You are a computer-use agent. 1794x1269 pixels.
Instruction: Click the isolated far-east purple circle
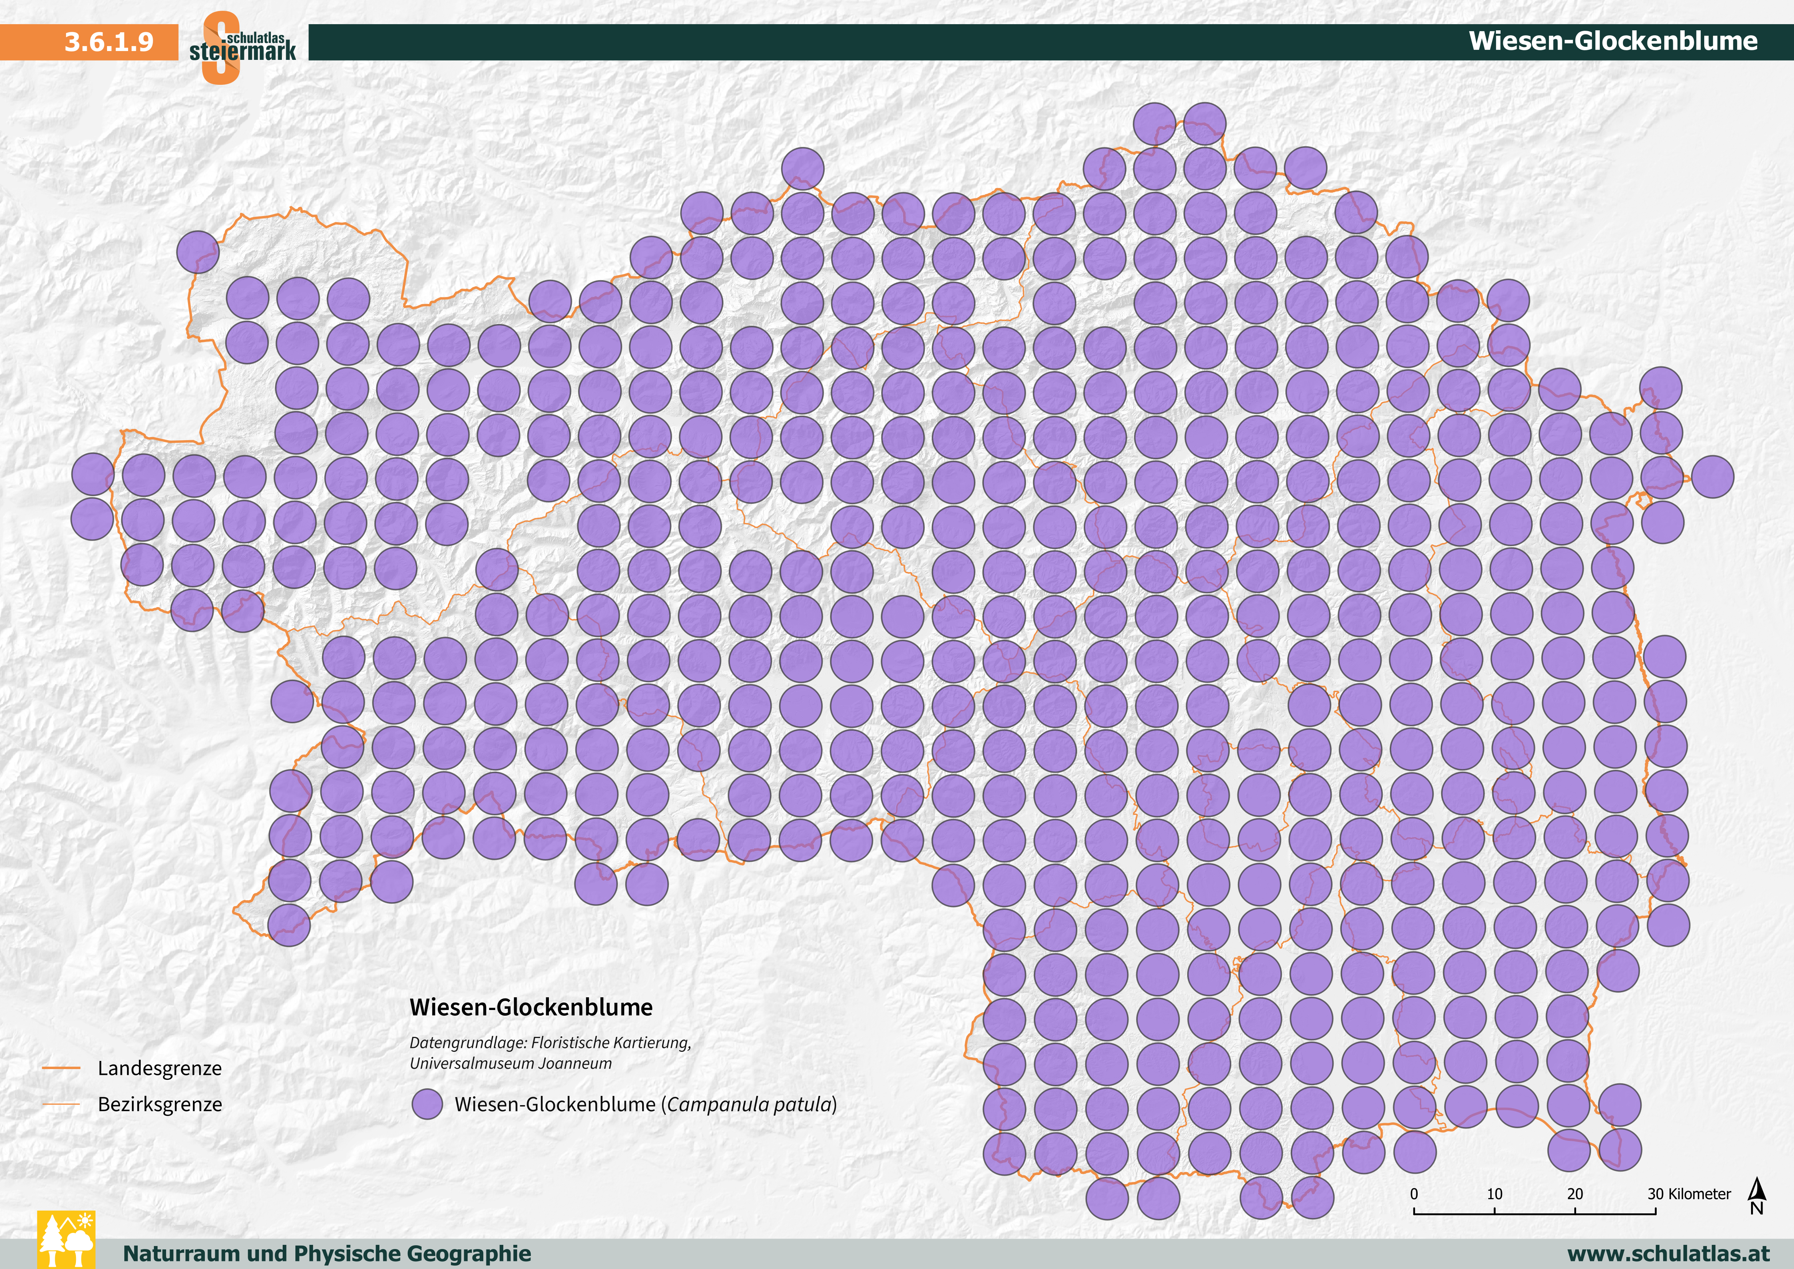1712,477
